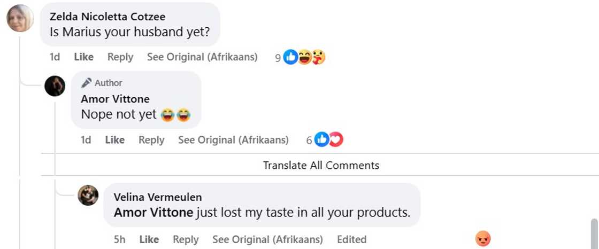Click the vertical scrollbar thumb

click(594, 234)
